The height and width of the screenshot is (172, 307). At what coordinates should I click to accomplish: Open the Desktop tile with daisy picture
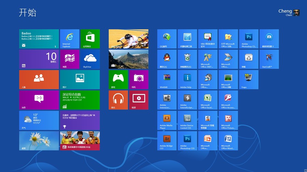[x=39, y=141]
